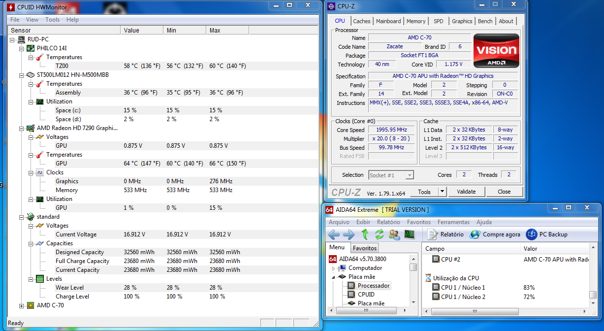
Task: Collapse the AMD Radeon HD 7290 node
Action: click(21, 128)
